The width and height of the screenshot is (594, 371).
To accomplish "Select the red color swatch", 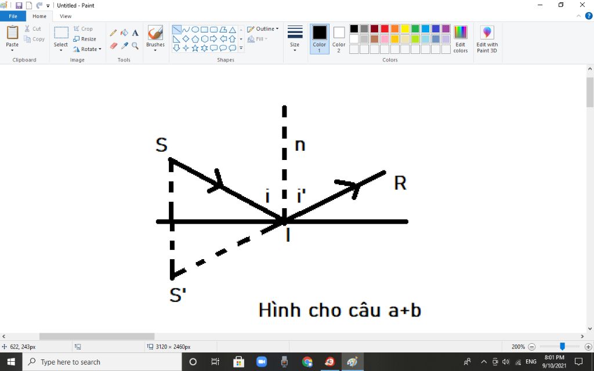I will pos(385,28).
